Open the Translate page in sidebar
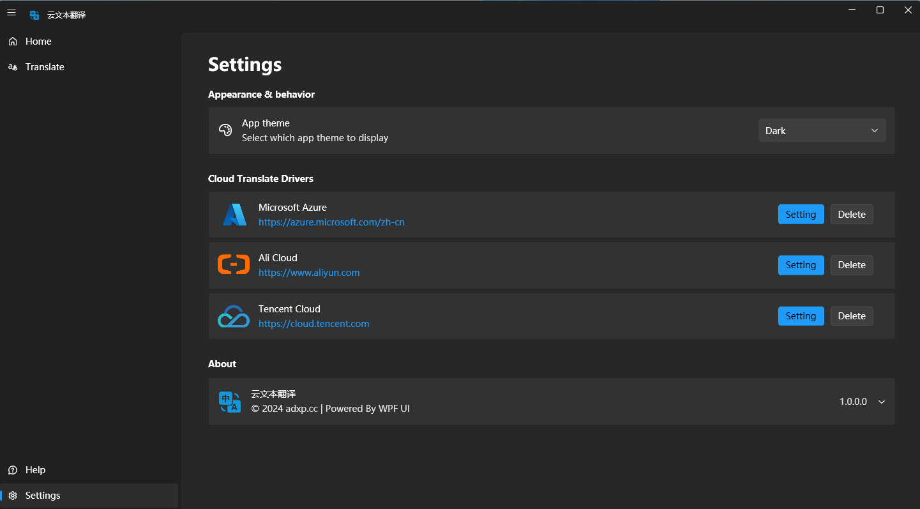920x509 pixels. pyautogui.click(x=45, y=67)
